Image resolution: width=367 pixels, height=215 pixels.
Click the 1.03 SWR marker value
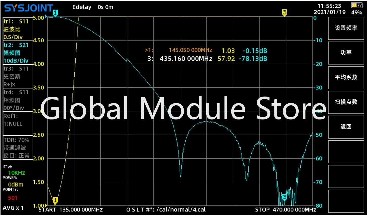[228, 51]
